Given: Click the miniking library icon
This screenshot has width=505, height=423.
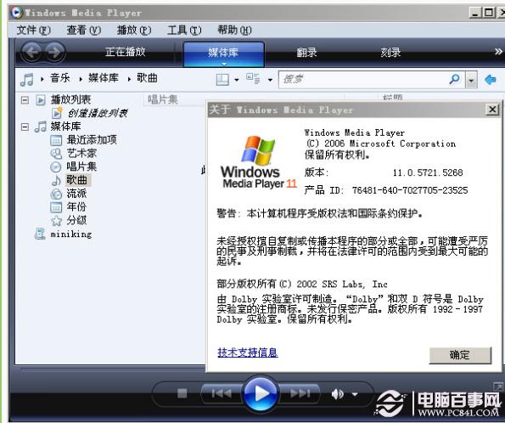Looking at the screenshot, I should (x=40, y=234).
